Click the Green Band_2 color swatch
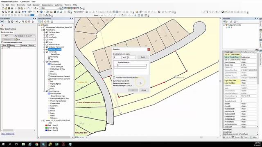The width and height of the screenshot is (262, 147). click(x=46, y=128)
